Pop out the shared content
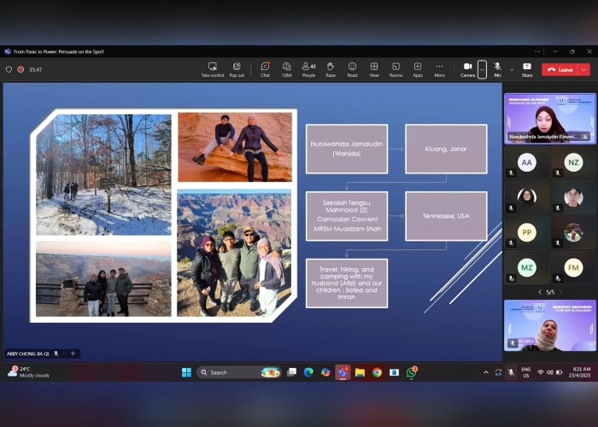Image resolution: width=598 pixels, height=427 pixels. click(x=237, y=70)
